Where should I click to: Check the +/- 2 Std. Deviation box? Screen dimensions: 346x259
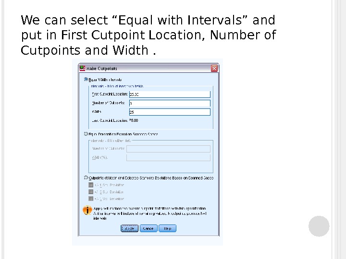pos(90,191)
